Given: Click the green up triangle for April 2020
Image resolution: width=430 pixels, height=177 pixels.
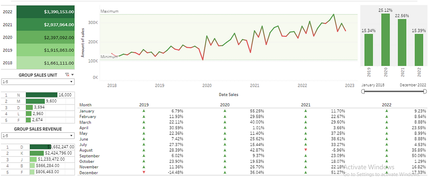Looking at the screenshot, I should 225,127.
